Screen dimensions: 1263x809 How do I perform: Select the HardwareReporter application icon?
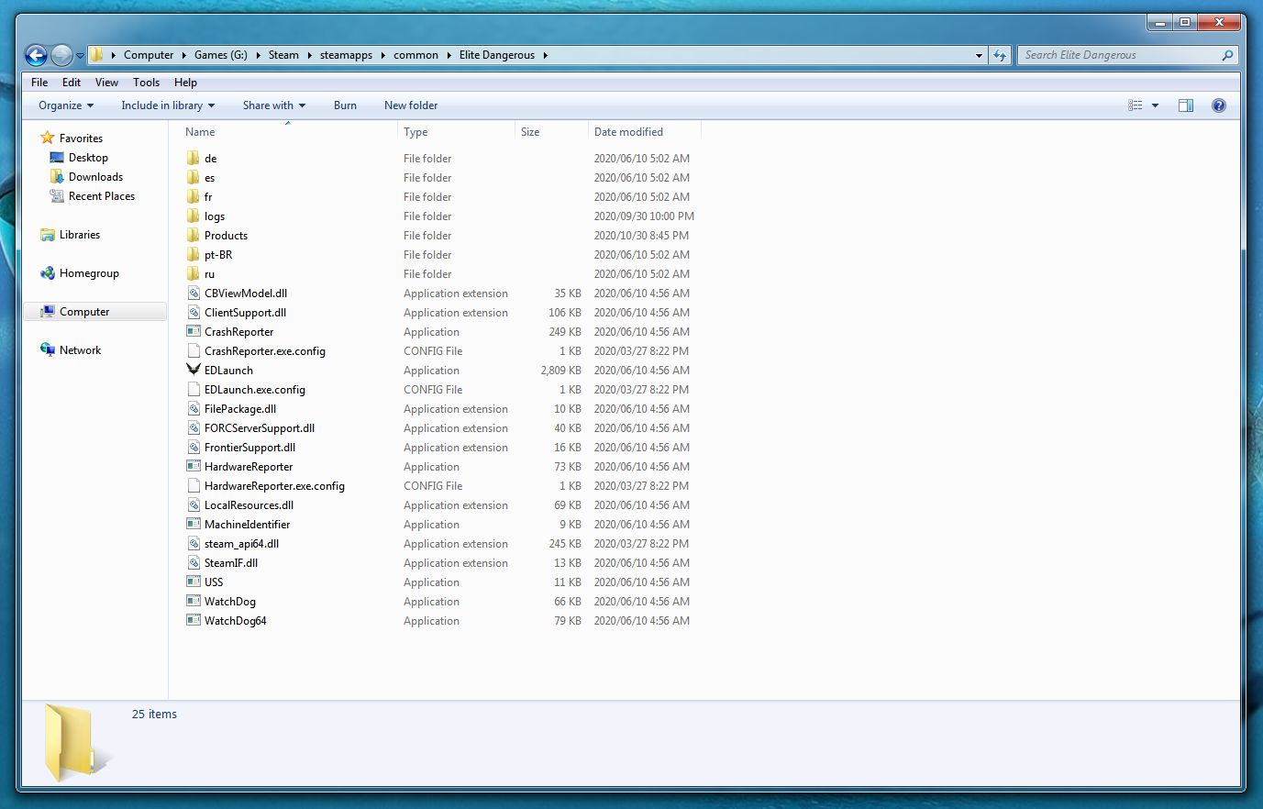(x=194, y=466)
